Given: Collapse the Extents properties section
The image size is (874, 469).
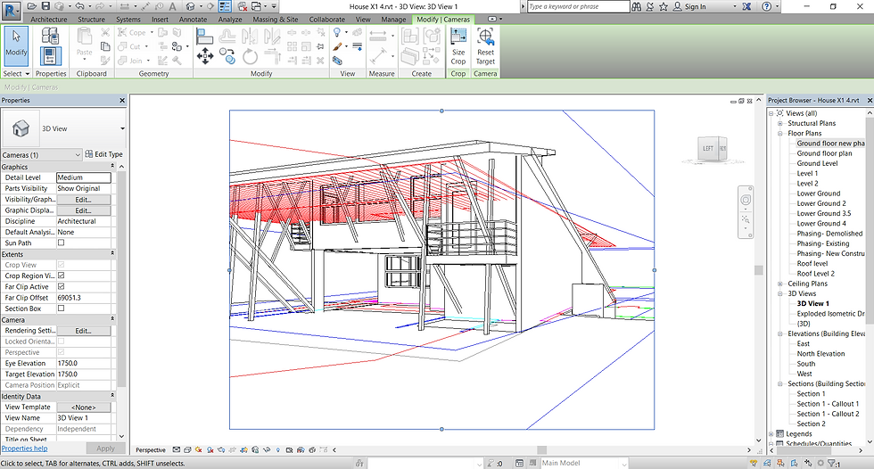Looking at the screenshot, I should pyautogui.click(x=112, y=253).
